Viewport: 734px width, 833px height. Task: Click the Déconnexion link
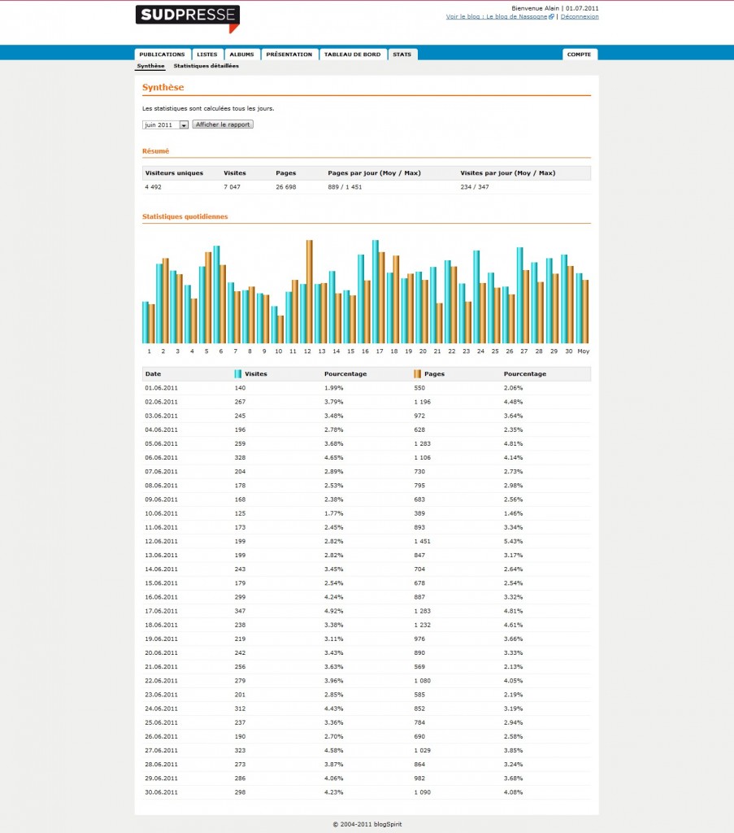tap(580, 16)
